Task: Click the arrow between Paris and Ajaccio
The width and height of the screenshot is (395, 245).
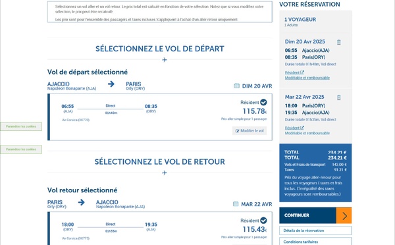Action: coord(82,202)
